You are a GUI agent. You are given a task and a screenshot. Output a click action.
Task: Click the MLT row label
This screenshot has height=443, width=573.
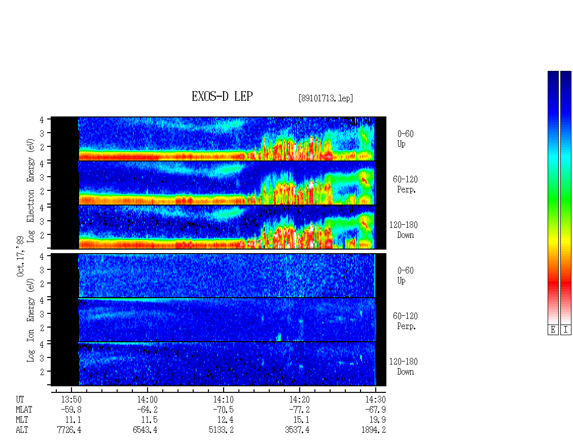click(x=22, y=420)
